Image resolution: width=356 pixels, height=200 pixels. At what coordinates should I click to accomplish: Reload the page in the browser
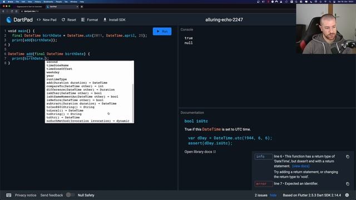[x=12, y=11]
